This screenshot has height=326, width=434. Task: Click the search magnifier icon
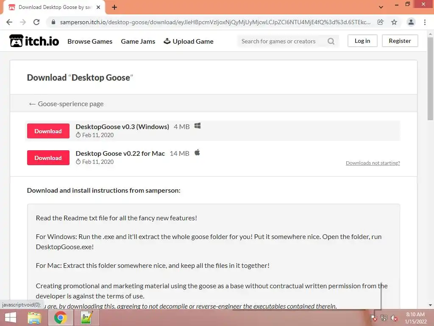click(x=331, y=41)
